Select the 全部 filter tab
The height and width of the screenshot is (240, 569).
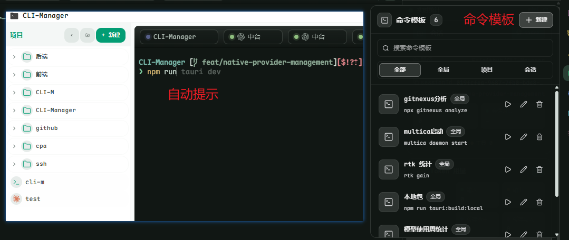tap(400, 70)
